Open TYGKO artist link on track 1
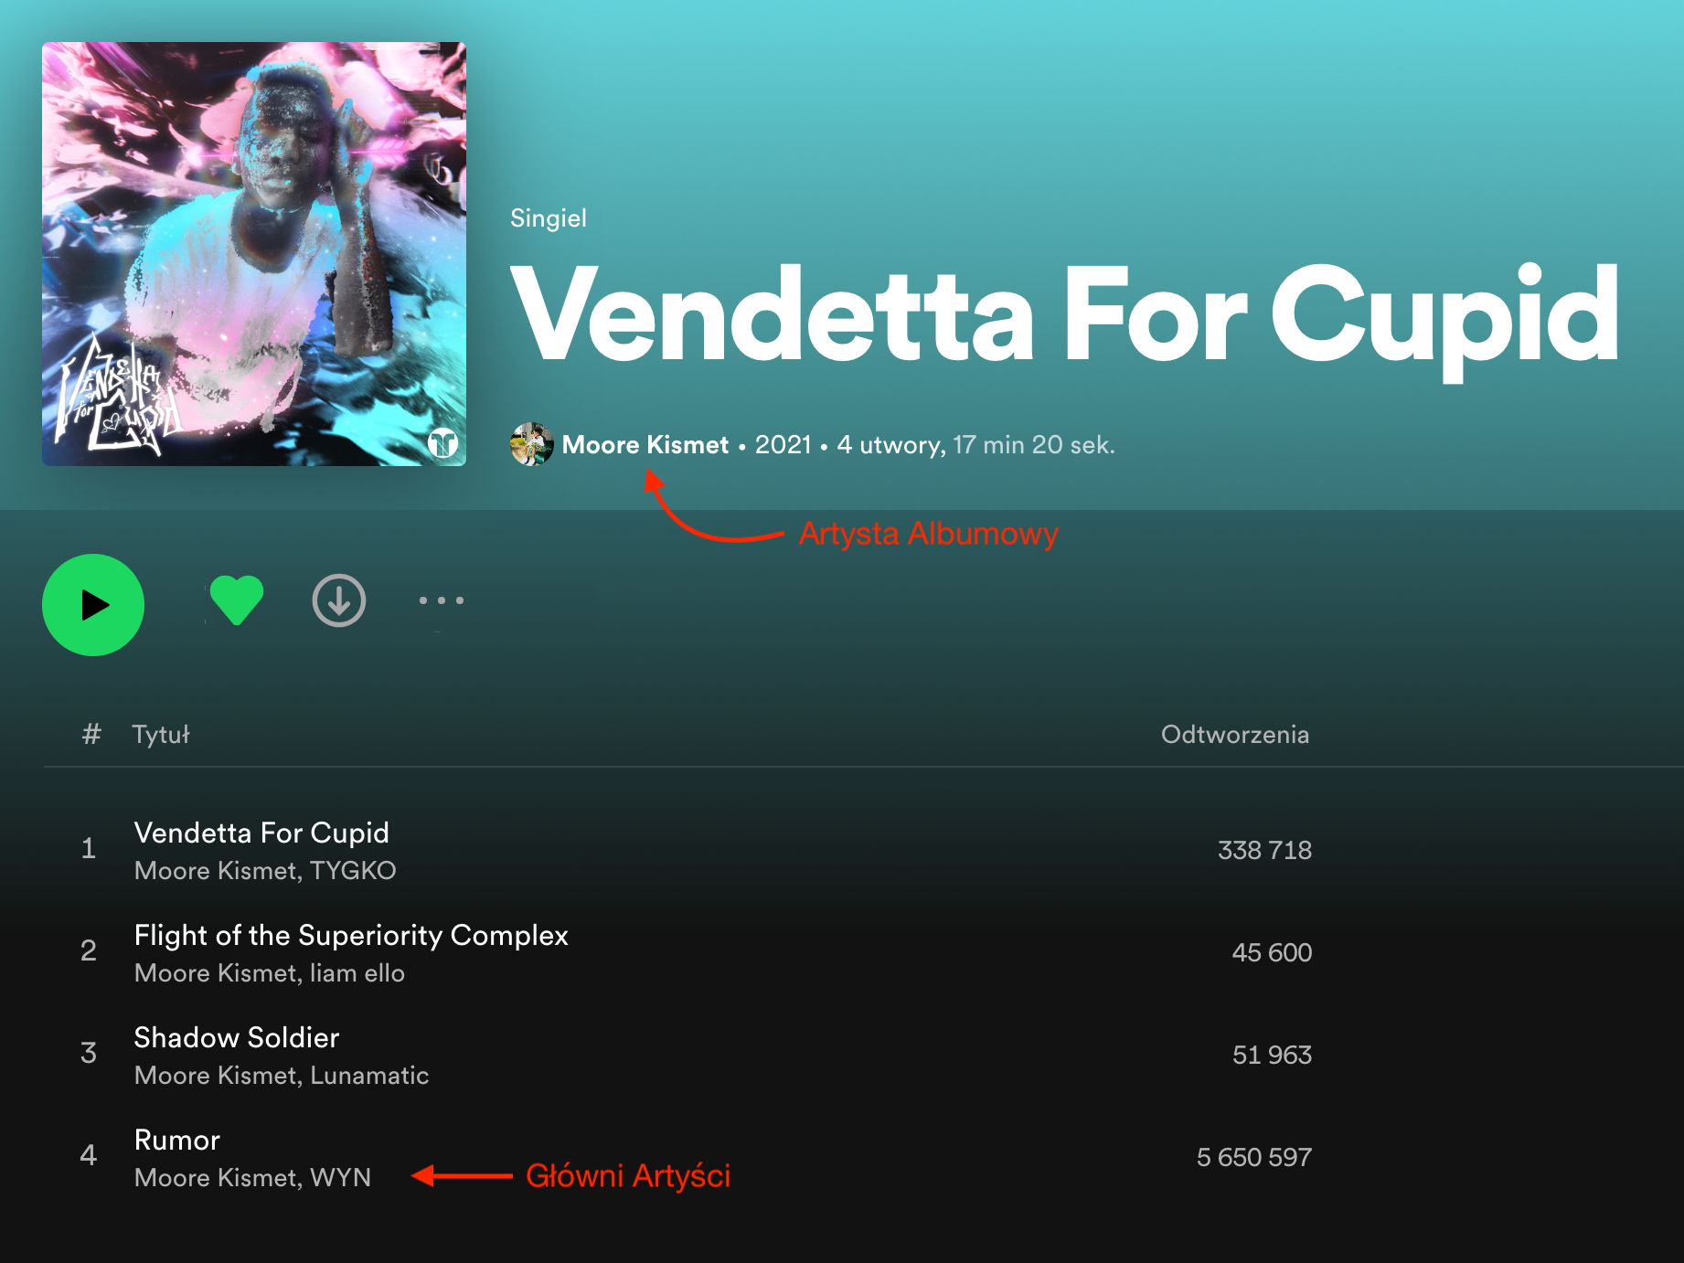Image resolution: width=1684 pixels, height=1263 pixels. click(353, 870)
